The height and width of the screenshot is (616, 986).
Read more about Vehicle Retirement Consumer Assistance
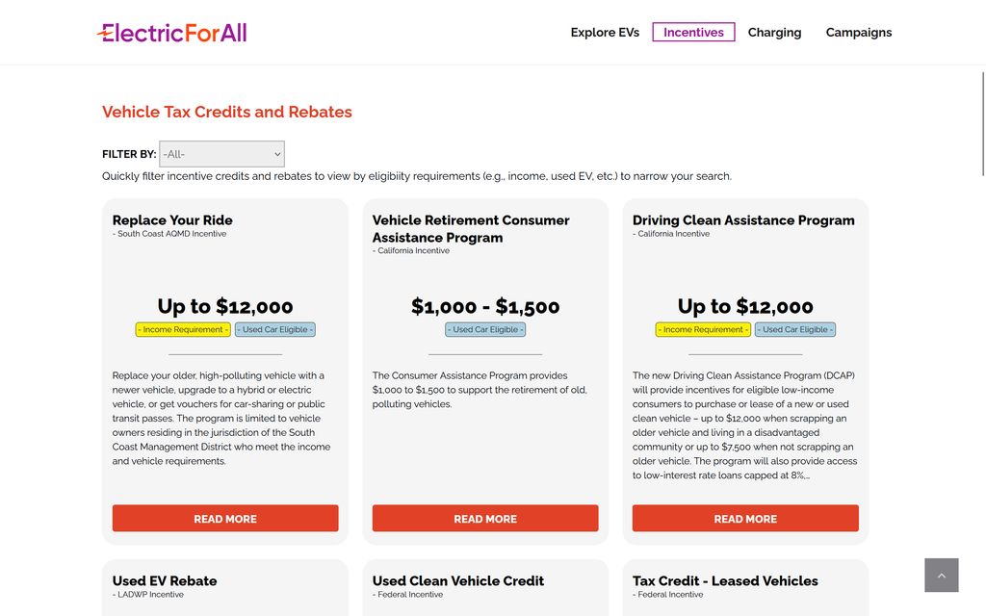click(x=485, y=519)
